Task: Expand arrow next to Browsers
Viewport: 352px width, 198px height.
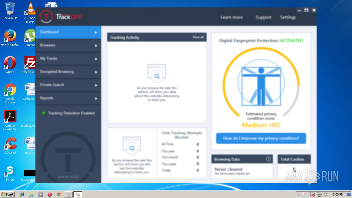Action: point(96,46)
